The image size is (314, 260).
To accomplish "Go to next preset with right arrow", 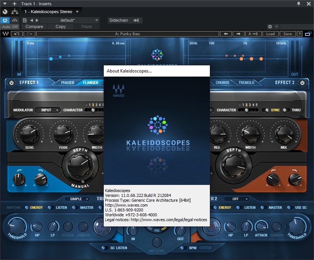I will (238, 34).
